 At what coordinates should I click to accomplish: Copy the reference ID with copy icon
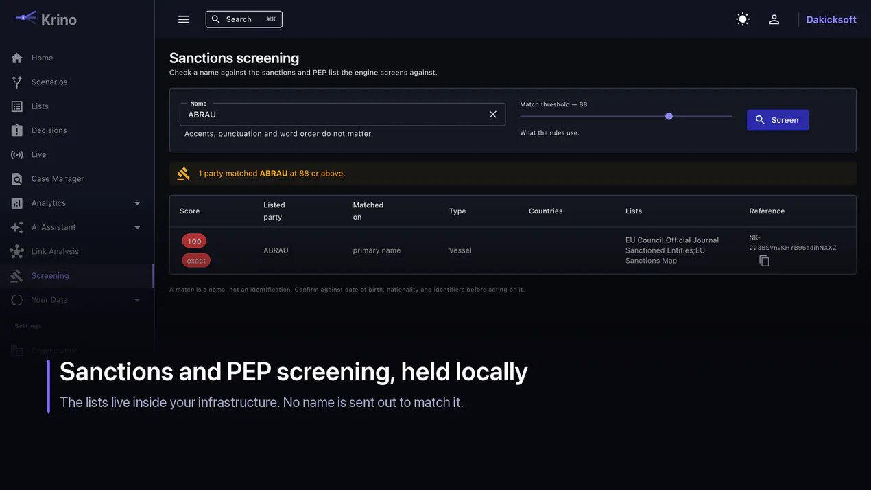tap(764, 261)
